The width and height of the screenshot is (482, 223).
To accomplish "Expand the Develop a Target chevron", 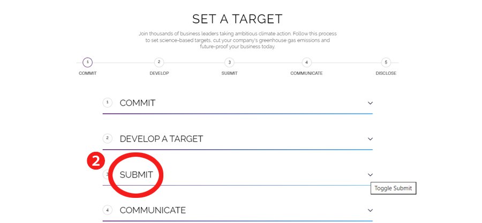I will 370,139.
